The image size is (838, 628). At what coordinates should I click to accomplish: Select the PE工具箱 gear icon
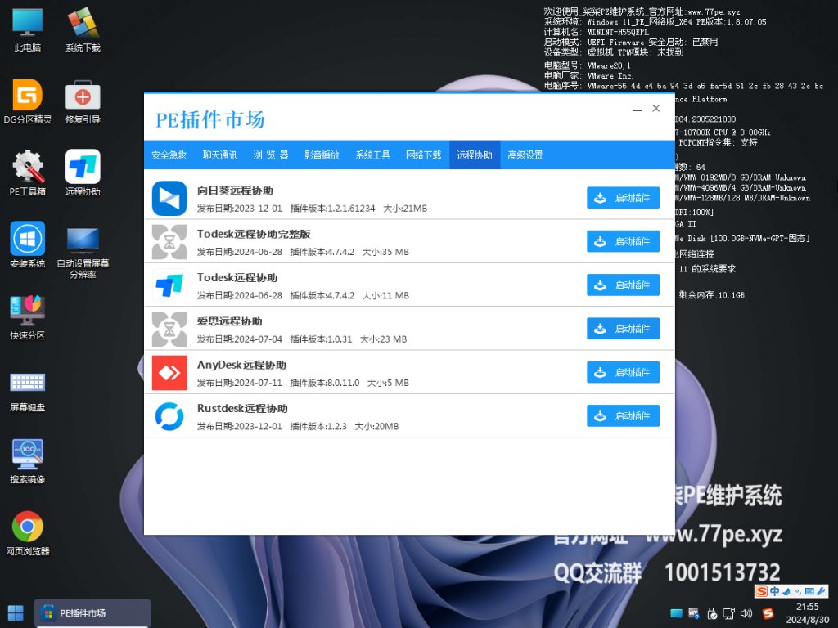27,173
